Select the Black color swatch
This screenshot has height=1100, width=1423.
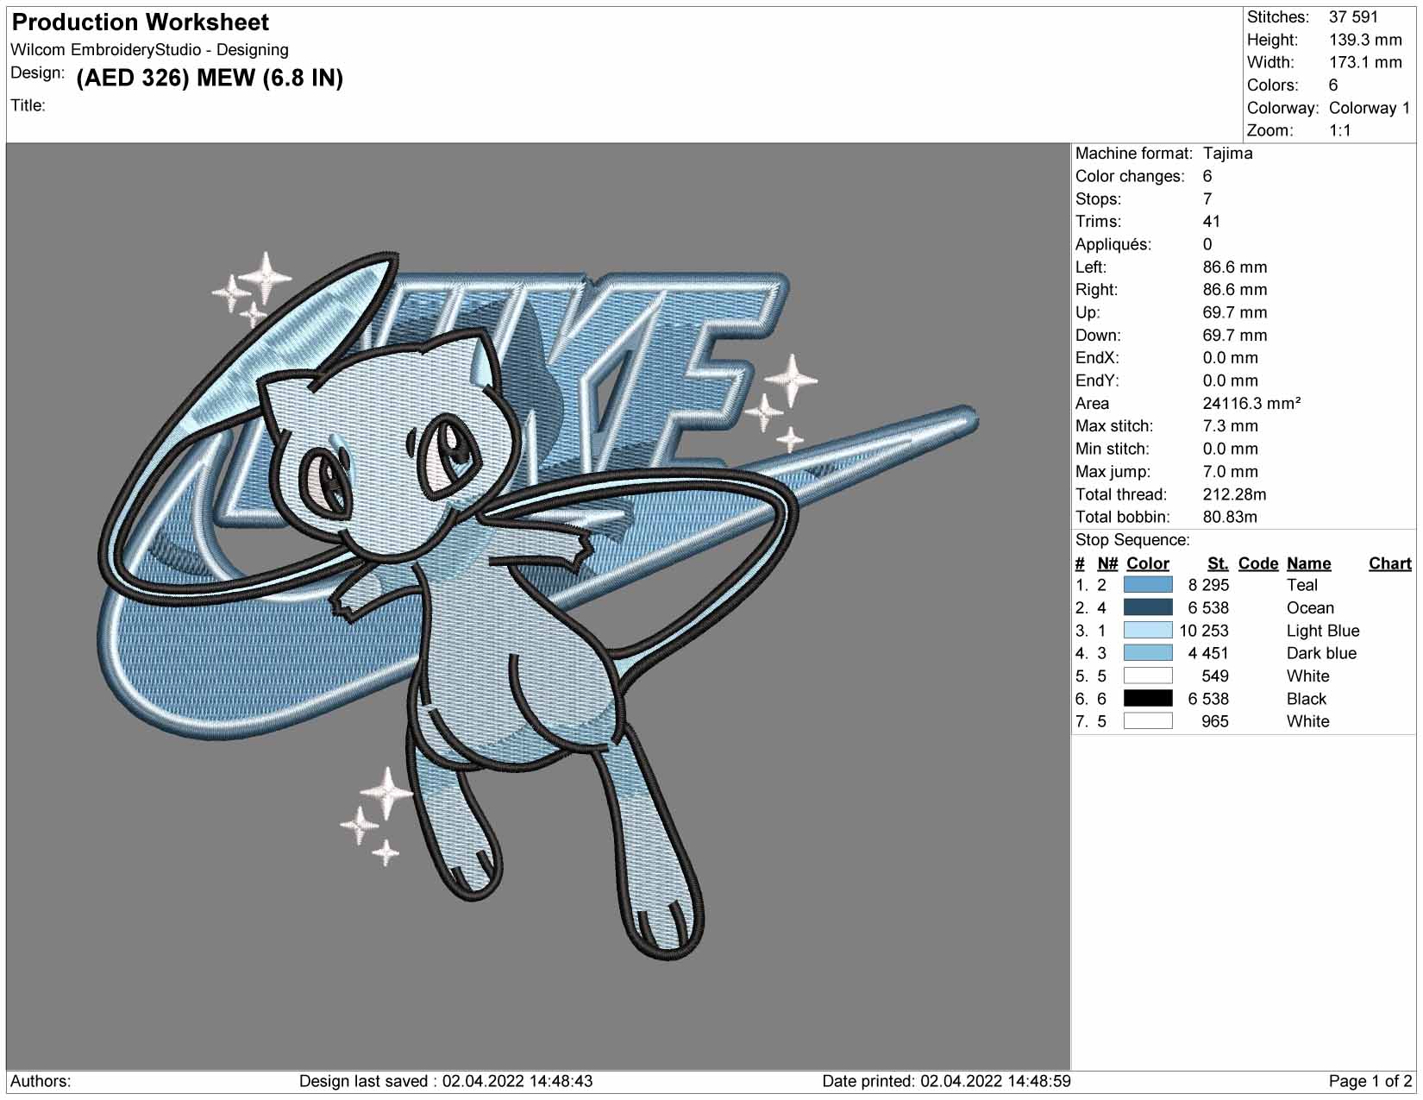[x=1147, y=699]
